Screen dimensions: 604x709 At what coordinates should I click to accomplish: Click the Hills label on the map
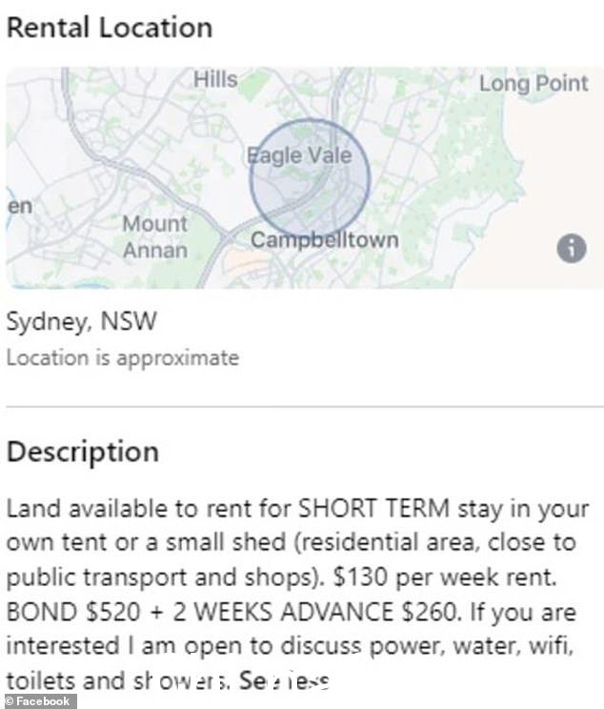(x=215, y=80)
